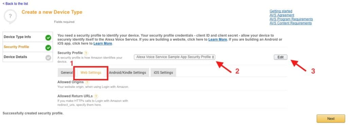Screen dimensions: 348x129
Task: Click the green checkmark for Security Profile step
Action: (48, 48)
